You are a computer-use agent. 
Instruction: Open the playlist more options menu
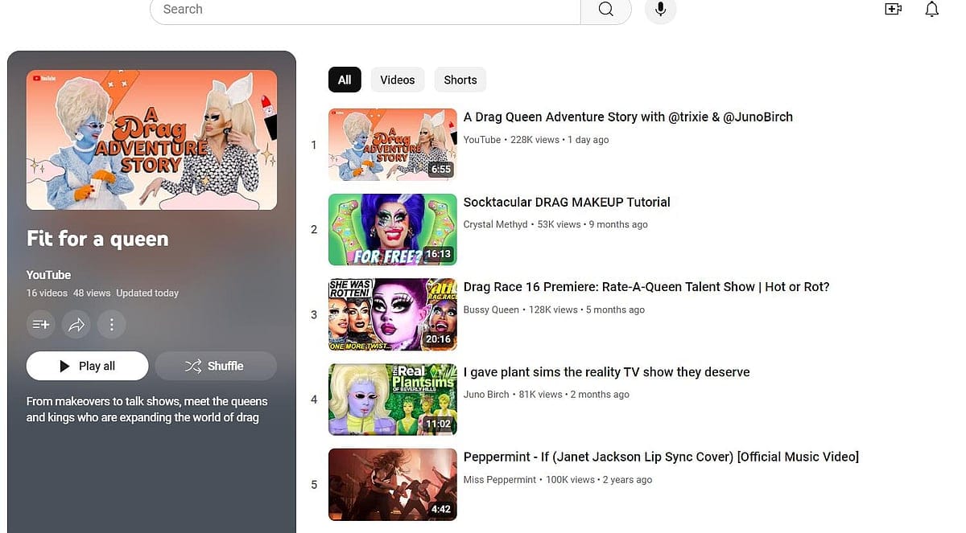click(x=111, y=325)
